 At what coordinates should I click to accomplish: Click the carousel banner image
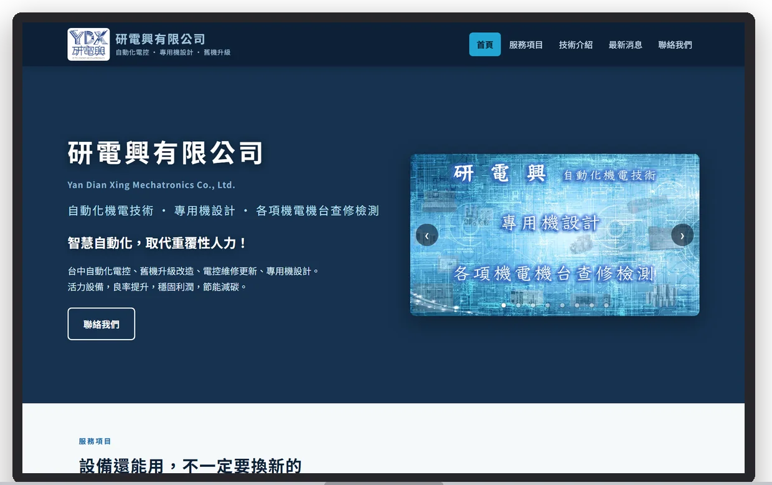coord(555,235)
